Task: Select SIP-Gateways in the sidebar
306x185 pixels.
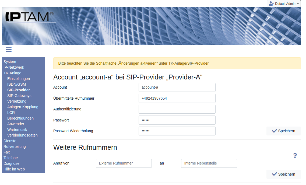Action: pos(19,96)
